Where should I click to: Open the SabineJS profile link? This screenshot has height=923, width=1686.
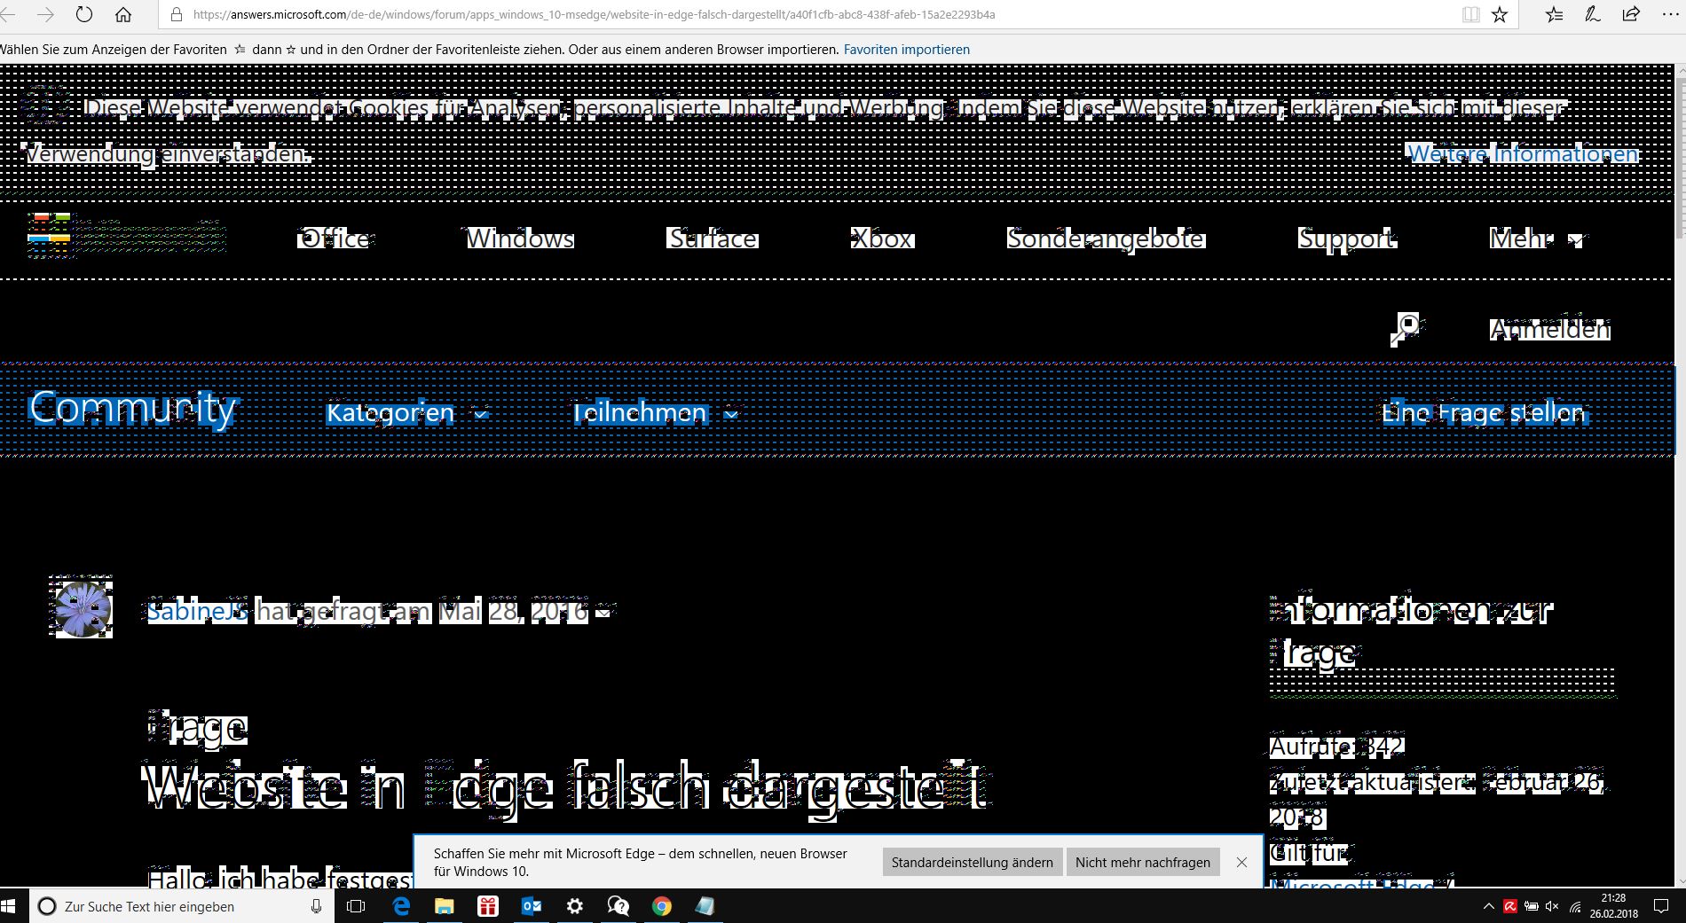[x=197, y=611]
